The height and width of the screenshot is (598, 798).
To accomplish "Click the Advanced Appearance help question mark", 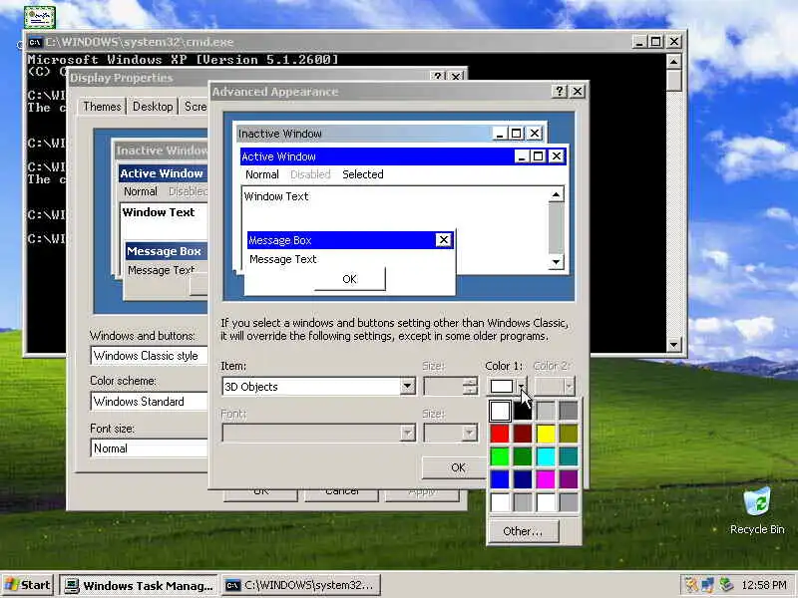I will pos(559,91).
